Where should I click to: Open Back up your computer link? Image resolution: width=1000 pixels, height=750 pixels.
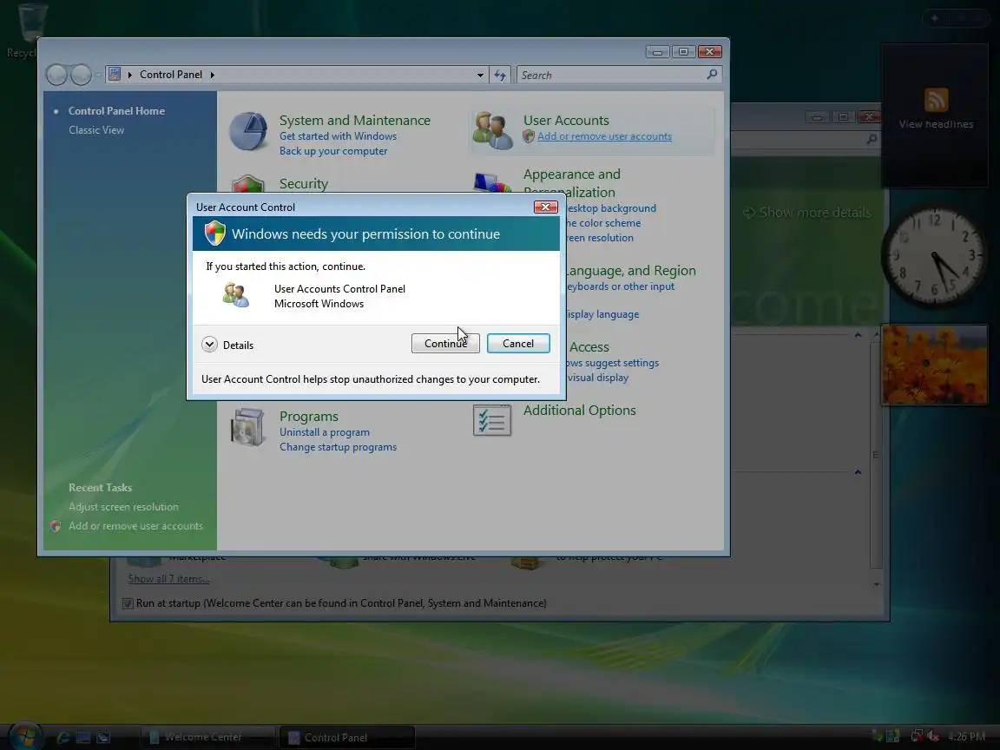click(333, 150)
